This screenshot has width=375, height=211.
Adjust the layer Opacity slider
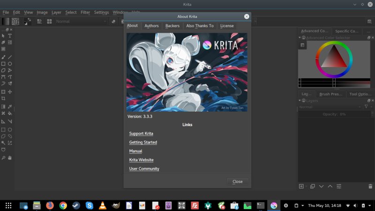[x=334, y=114]
